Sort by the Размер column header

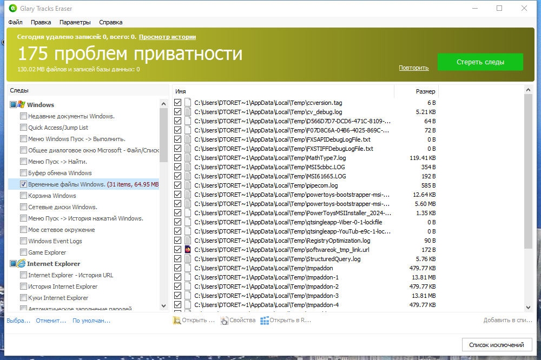417,91
